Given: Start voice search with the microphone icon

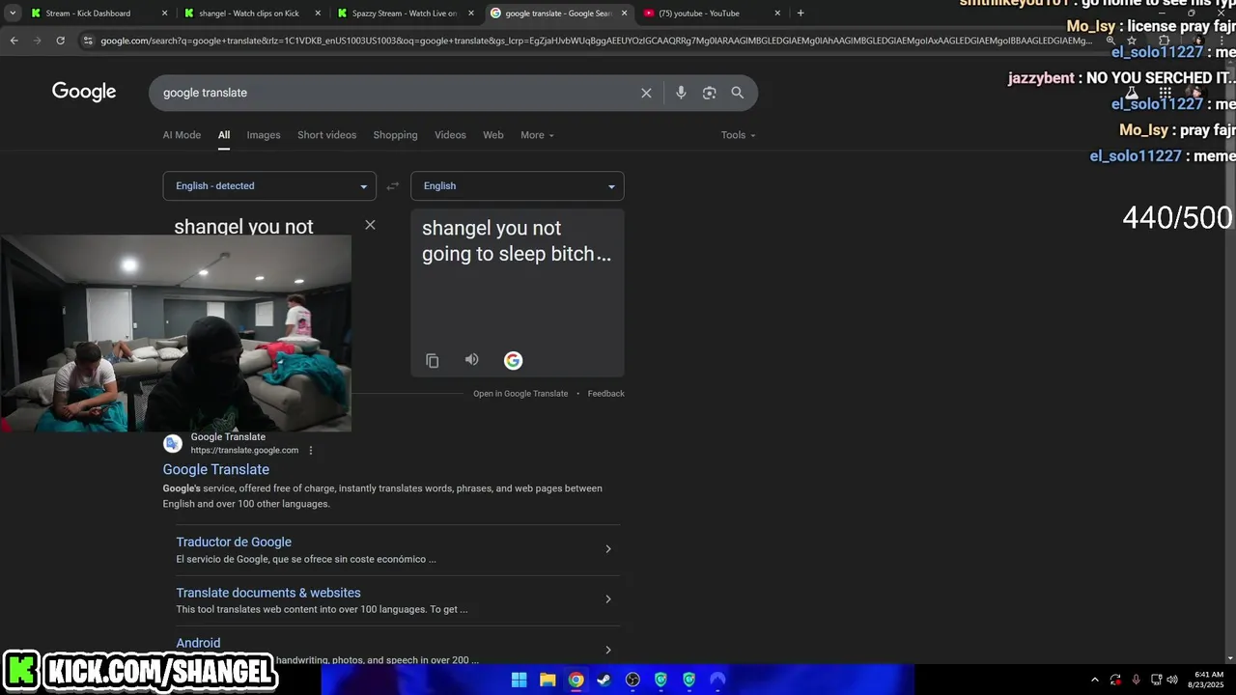Looking at the screenshot, I should [681, 93].
